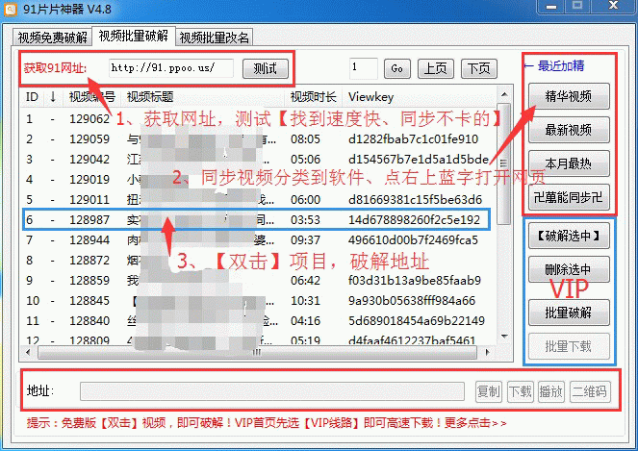Screen dimensions: 638x451
Task: Sort by the ID column header
Action: pos(32,97)
